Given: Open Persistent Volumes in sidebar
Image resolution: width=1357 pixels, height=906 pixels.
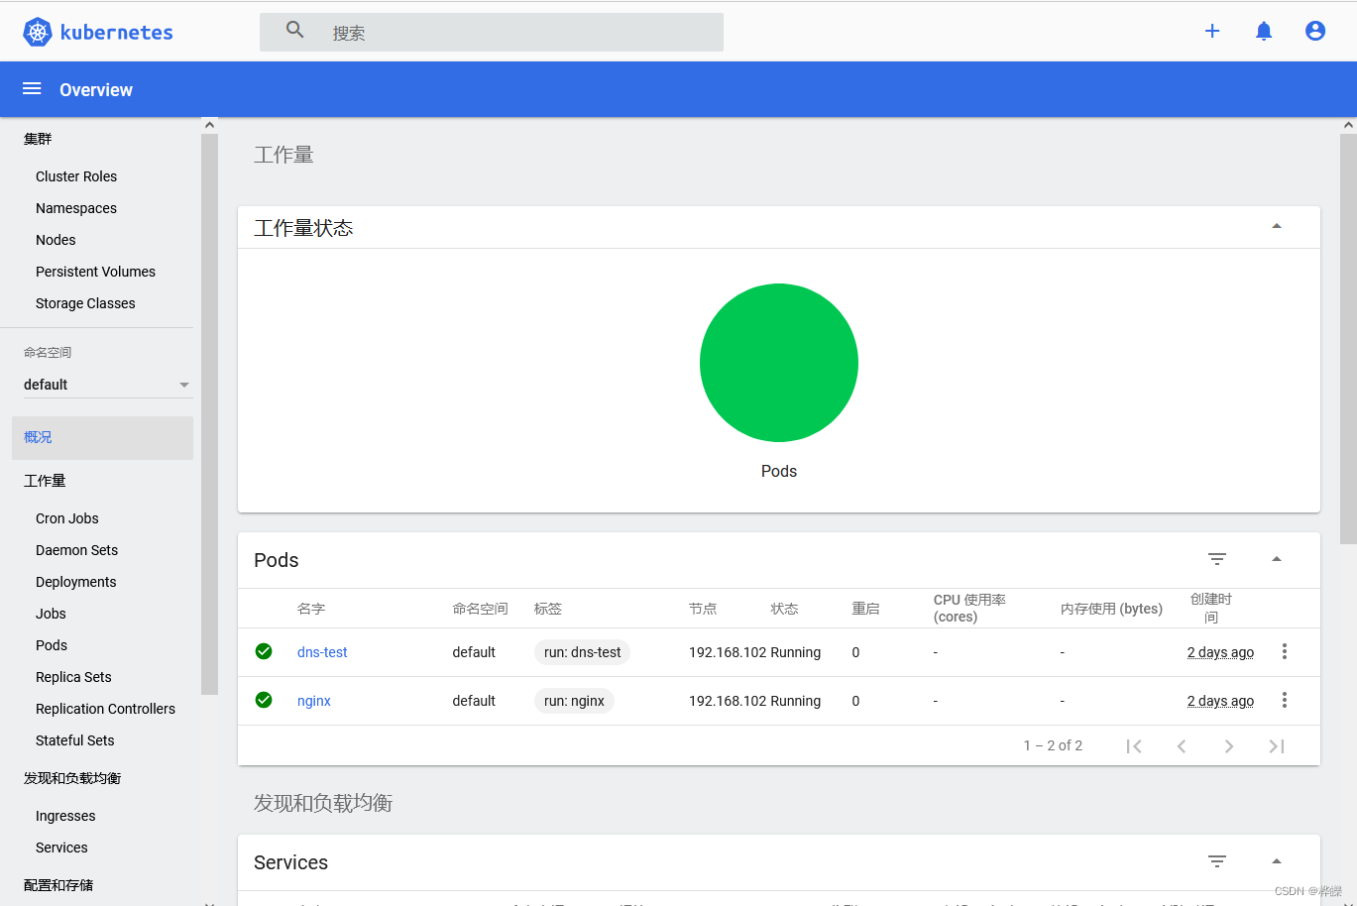Looking at the screenshot, I should [95, 272].
